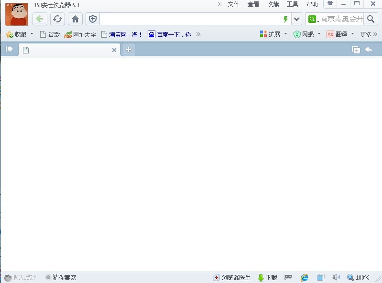Open the 扩展 extensions dropdown

(273, 34)
